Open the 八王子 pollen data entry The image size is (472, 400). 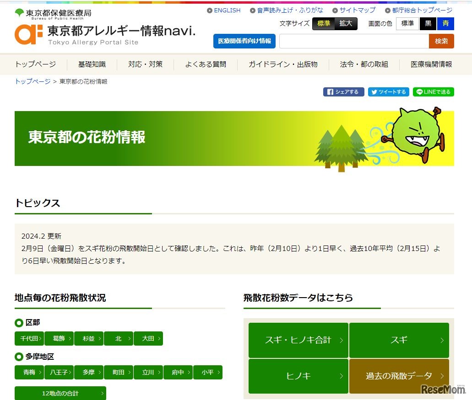click(x=59, y=372)
